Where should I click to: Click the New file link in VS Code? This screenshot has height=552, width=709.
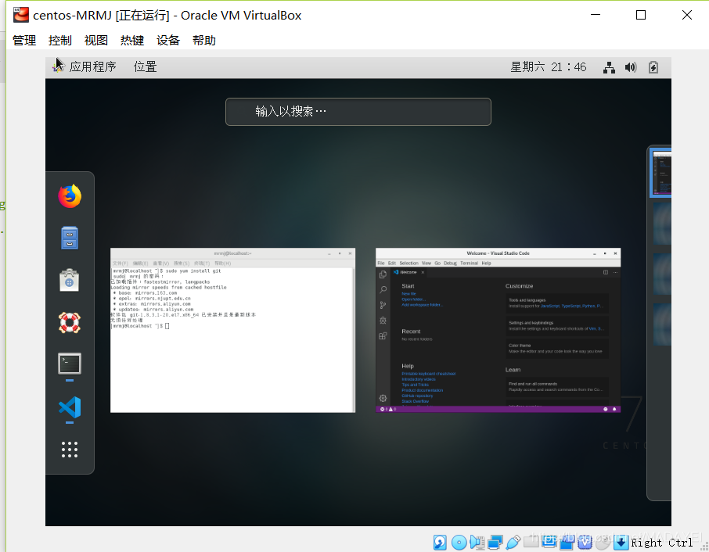click(408, 294)
